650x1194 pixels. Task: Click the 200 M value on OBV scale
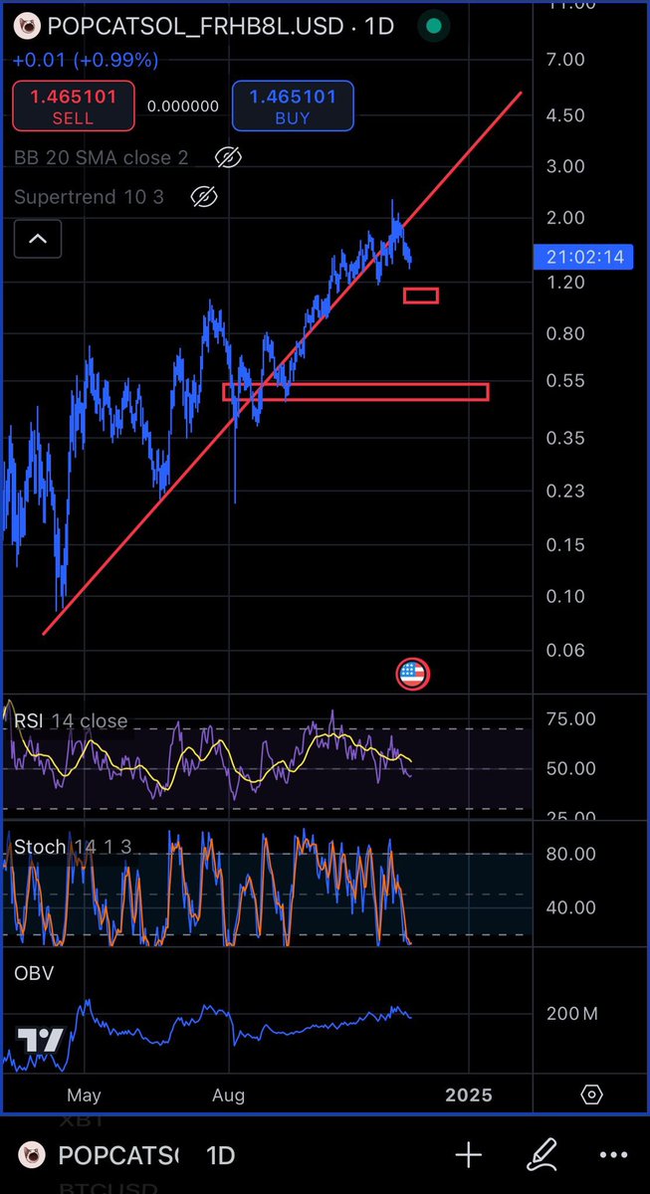pos(571,1014)
